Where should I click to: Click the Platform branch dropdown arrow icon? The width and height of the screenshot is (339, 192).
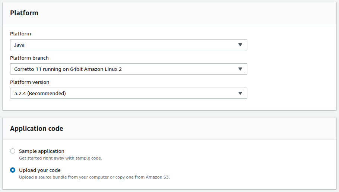tap(240, 69)
